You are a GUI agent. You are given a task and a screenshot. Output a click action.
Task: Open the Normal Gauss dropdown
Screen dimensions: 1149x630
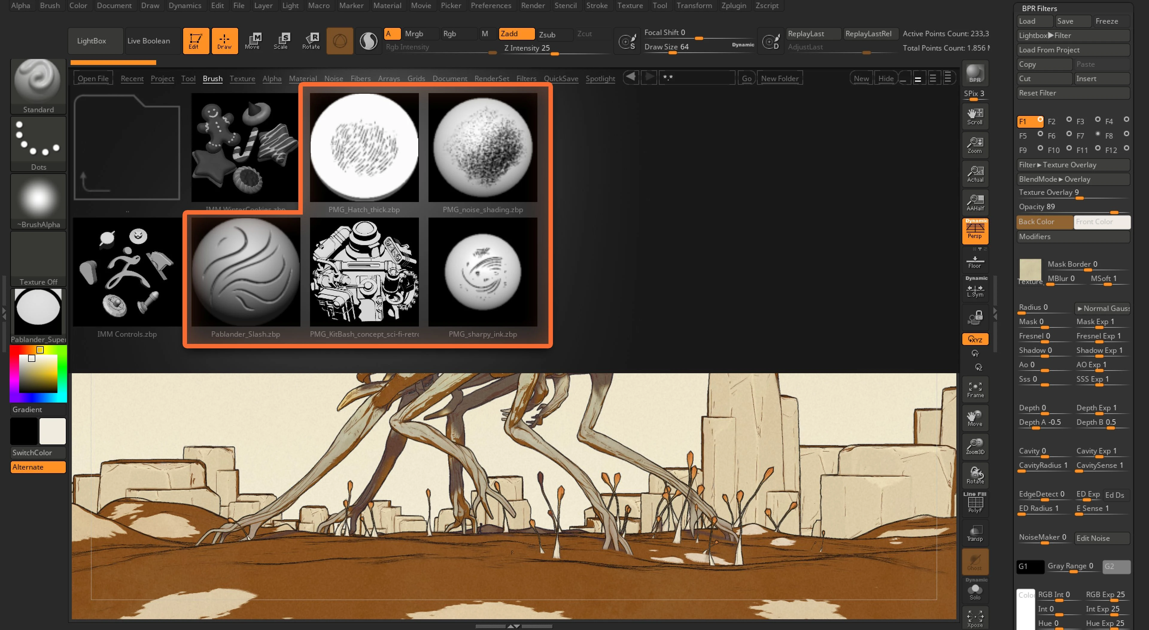(1102, 308)
